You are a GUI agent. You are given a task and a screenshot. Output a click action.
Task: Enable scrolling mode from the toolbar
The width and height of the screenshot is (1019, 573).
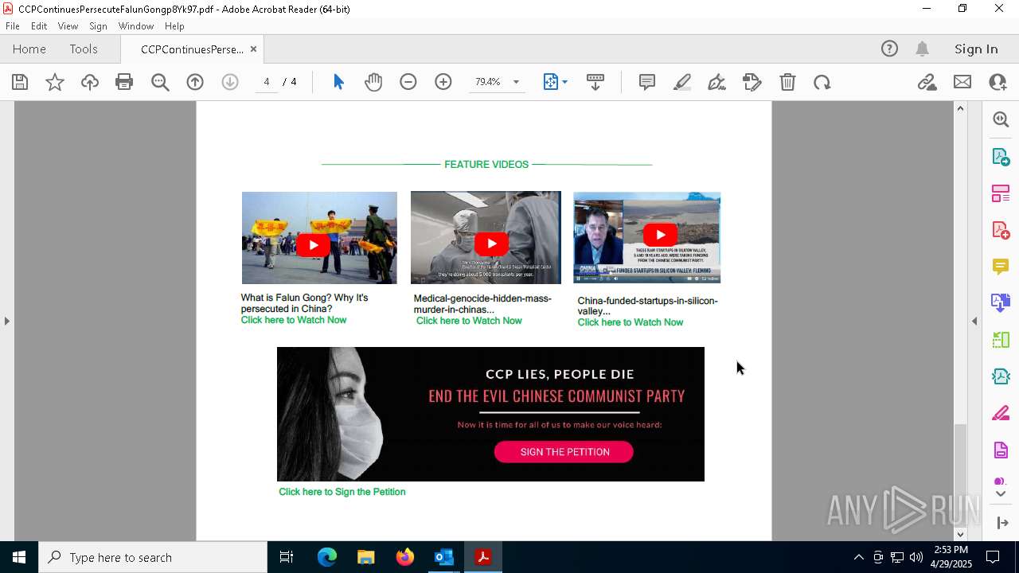[595, 82]
